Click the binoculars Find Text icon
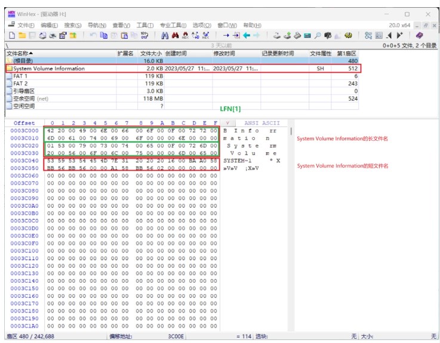The image size is (440, 343). 165,35
